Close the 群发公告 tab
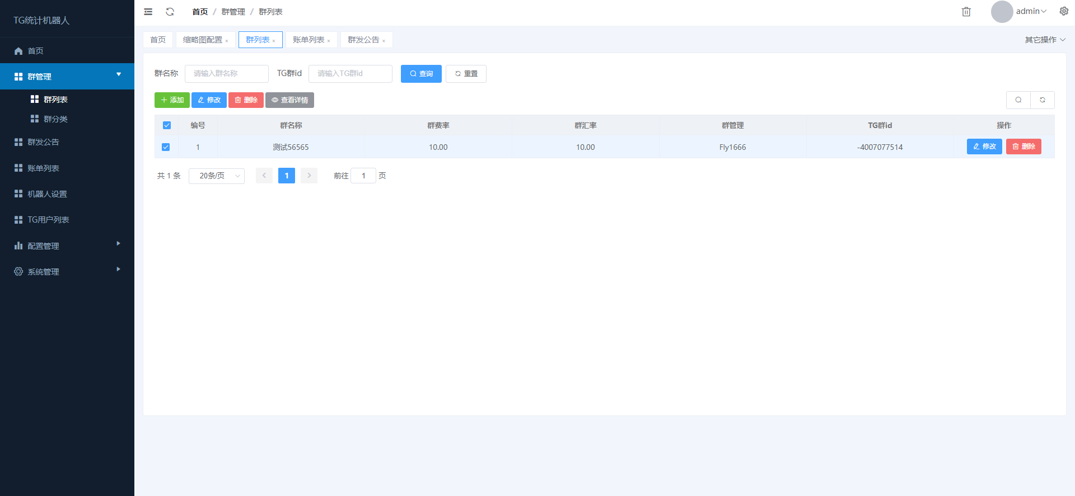The width and height of the screenshot is (1075, 496). (x=384, y=41)
